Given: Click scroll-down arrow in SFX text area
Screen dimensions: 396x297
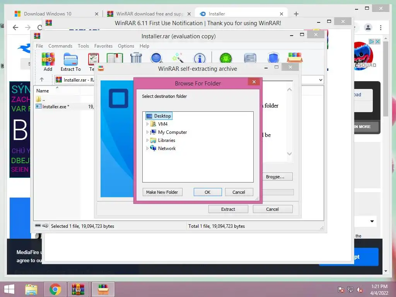Looking at the screenshot, I should coord(289,154).
